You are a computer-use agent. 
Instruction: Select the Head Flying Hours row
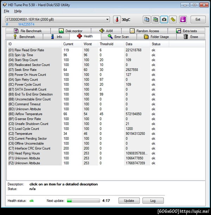pyautogui.click(x=89, y=153)
